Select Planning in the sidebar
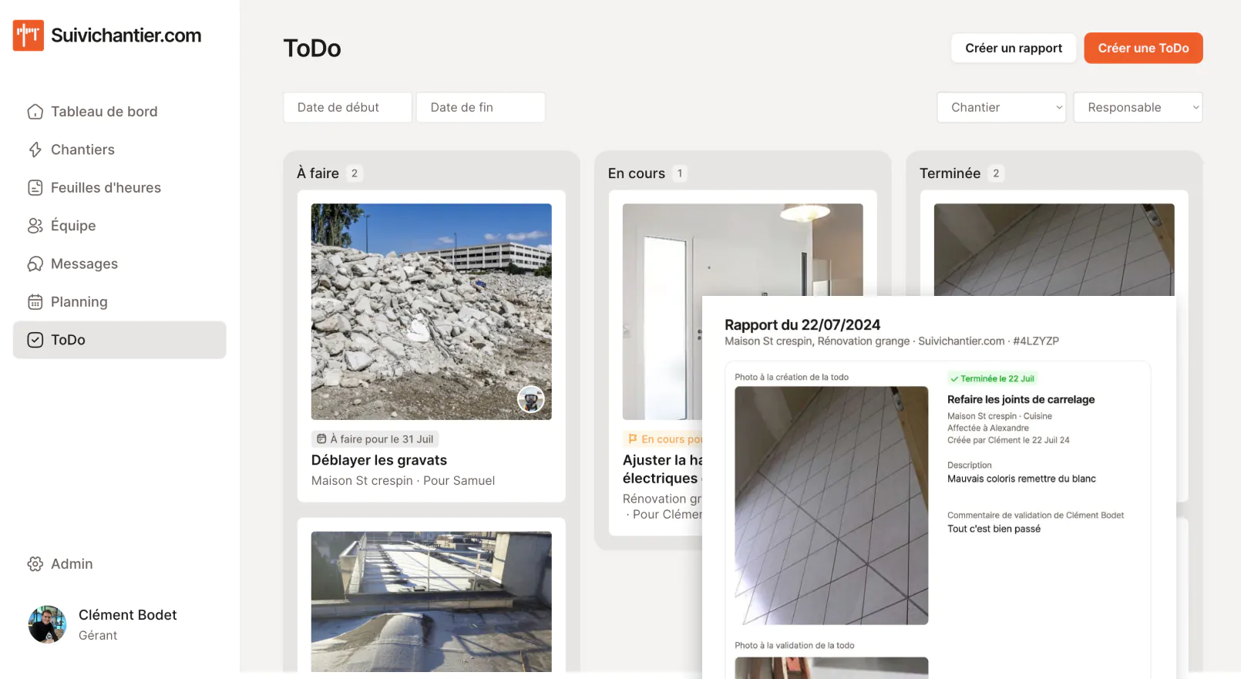The image size is (1241, 679). coord(119,302)
